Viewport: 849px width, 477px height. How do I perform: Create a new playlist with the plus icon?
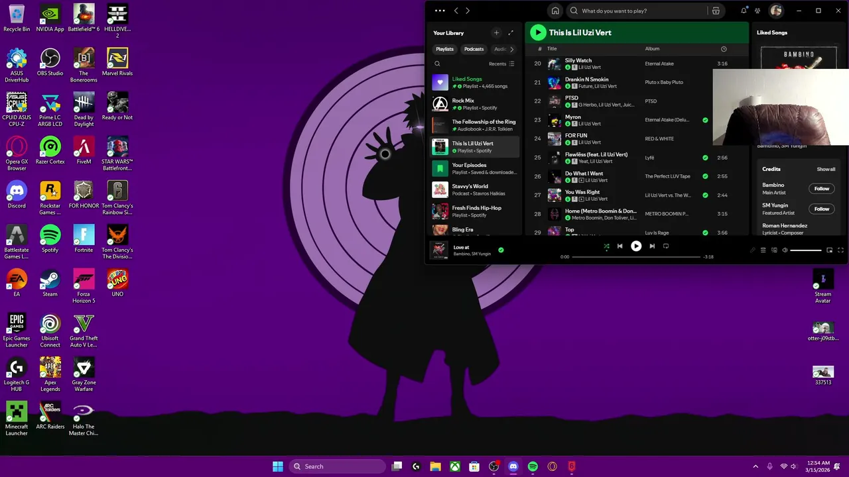tap(496, 32)
